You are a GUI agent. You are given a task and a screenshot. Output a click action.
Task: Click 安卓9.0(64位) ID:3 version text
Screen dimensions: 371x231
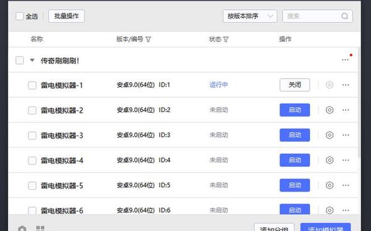[x=143, y=135]
